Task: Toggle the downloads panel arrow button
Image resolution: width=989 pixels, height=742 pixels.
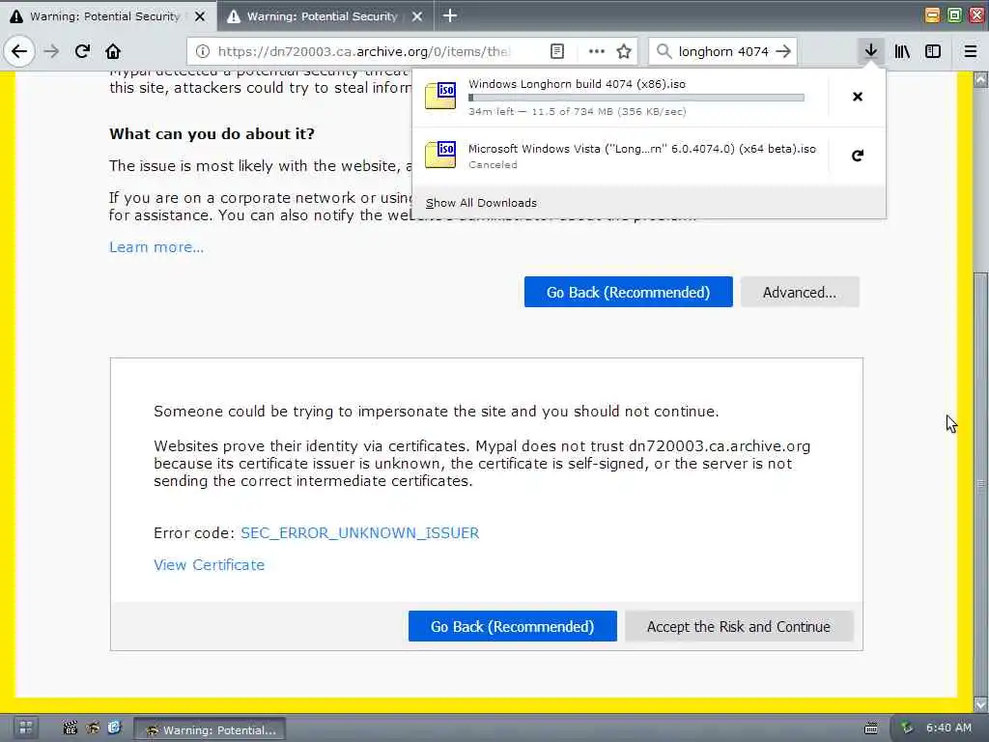Action: 870,51
